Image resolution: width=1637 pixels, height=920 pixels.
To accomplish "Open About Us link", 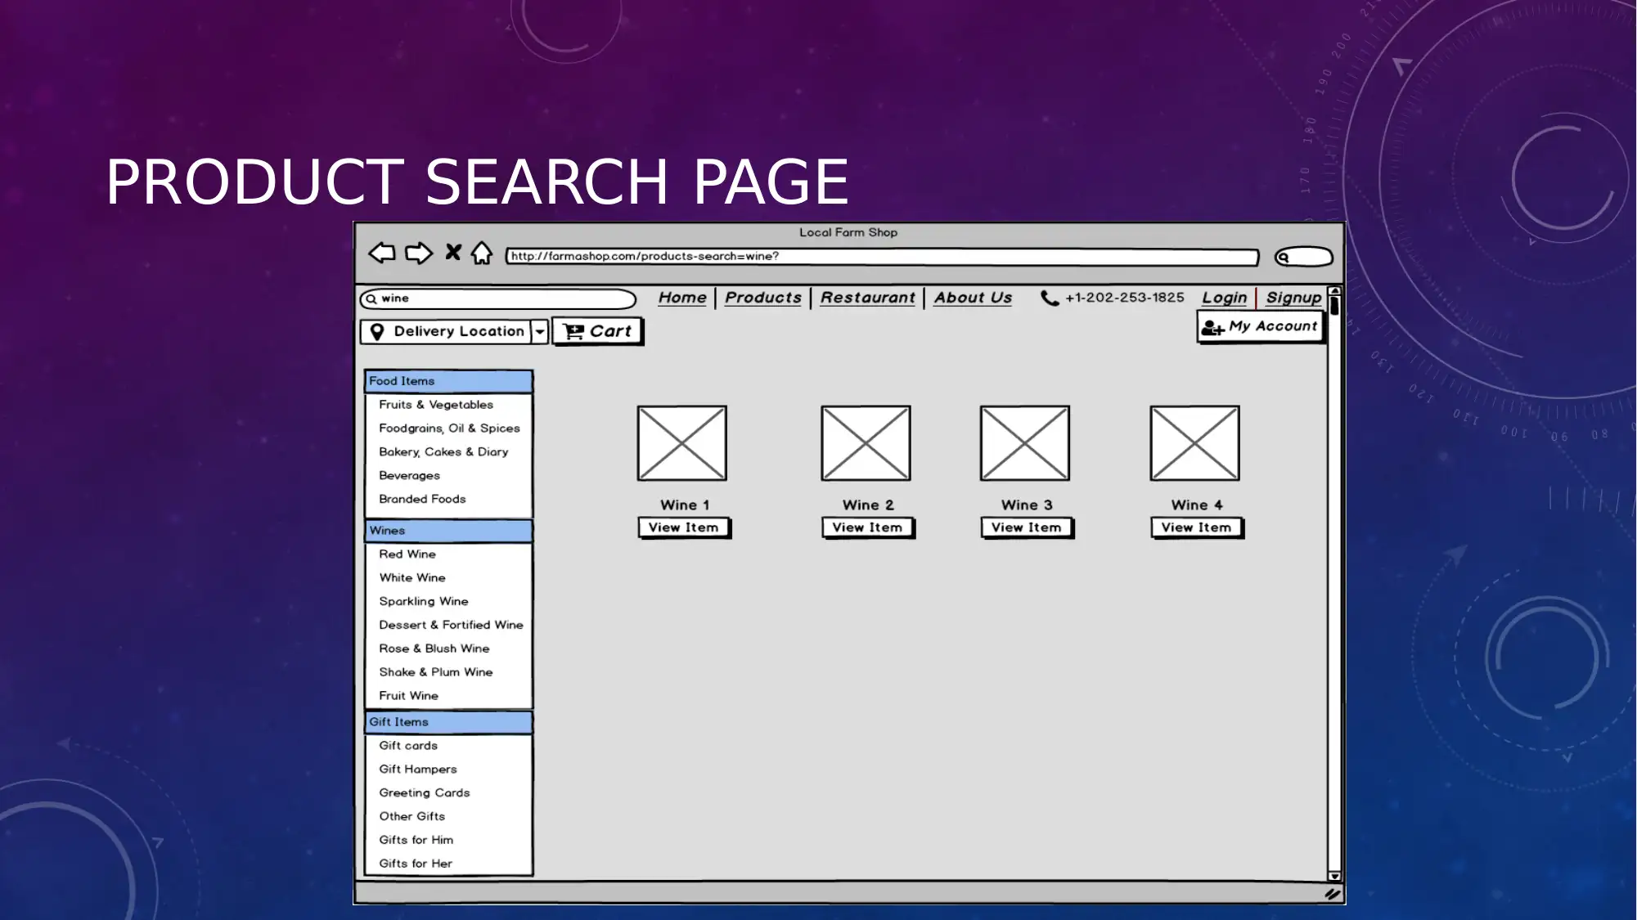I will (973, 298).
